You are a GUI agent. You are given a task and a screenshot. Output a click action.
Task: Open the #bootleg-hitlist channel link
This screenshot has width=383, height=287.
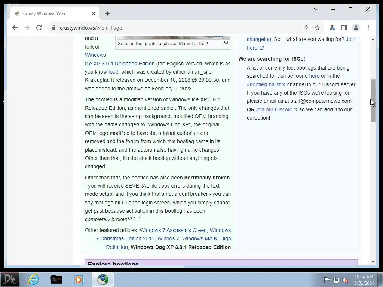click(266, 84)
